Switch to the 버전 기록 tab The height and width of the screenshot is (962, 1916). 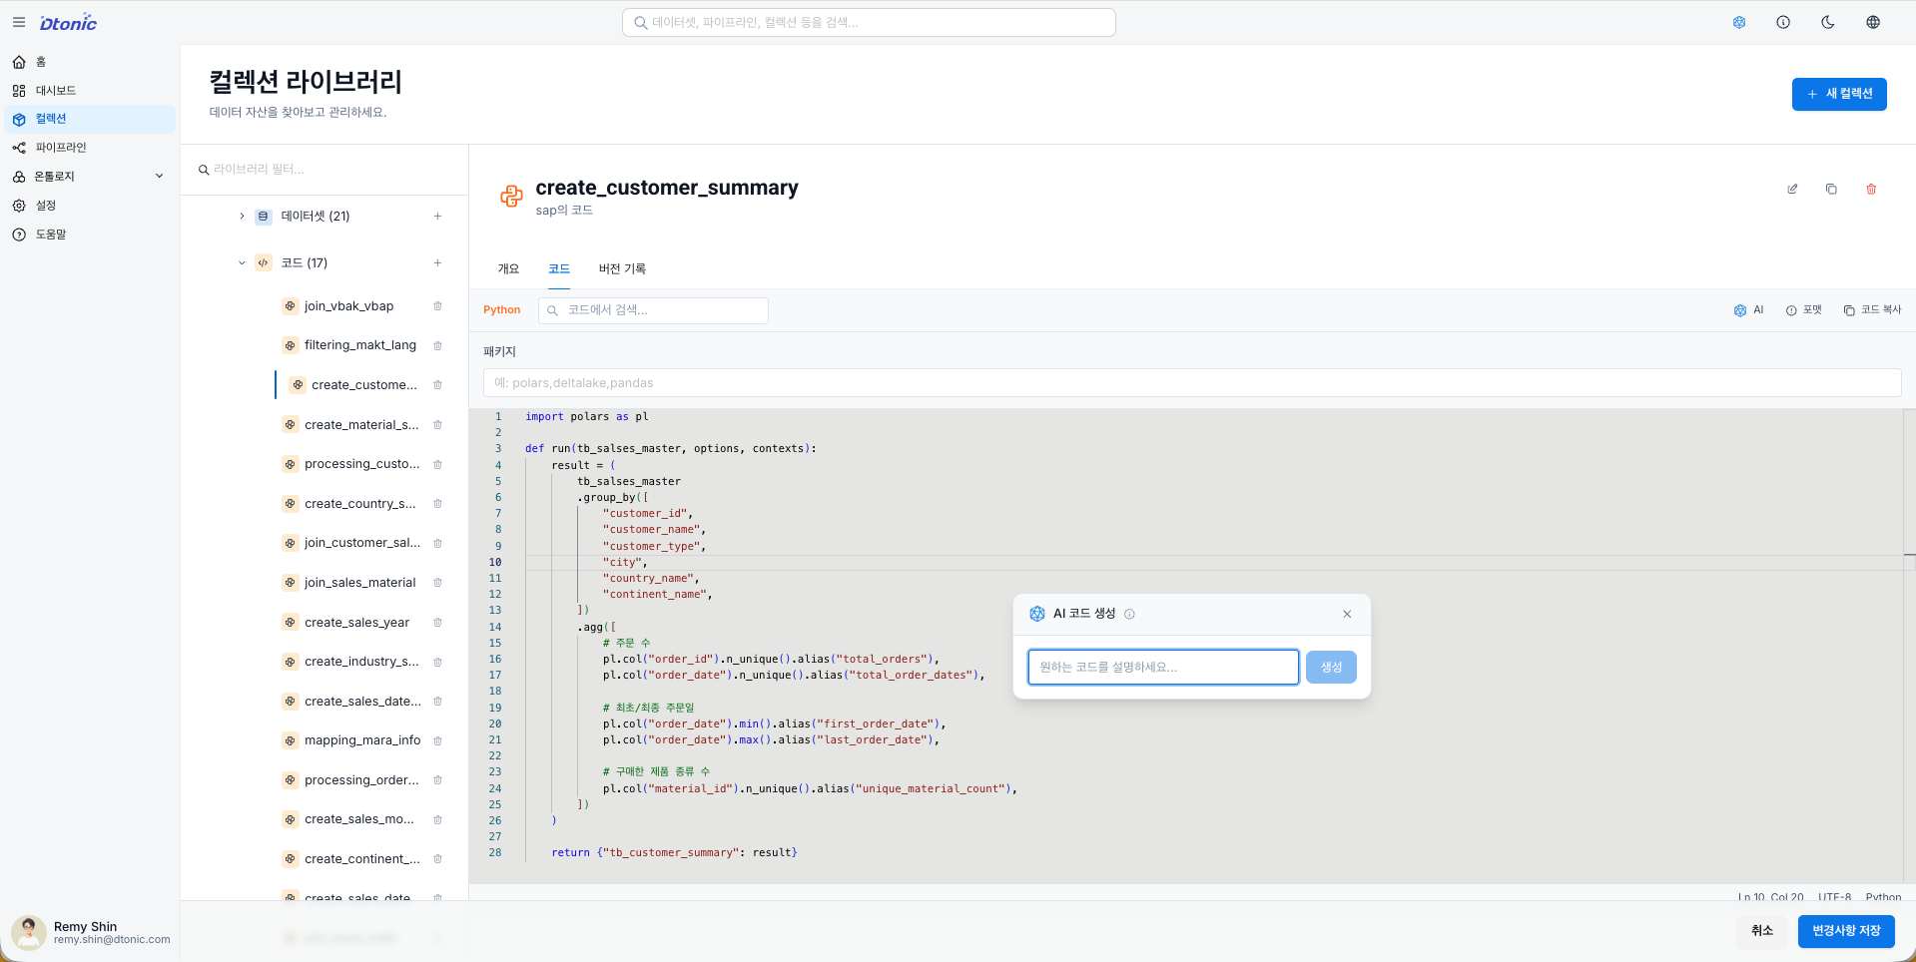[x=622, y=268]
